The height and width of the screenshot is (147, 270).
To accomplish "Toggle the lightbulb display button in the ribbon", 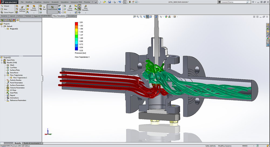I will [80, 6].
